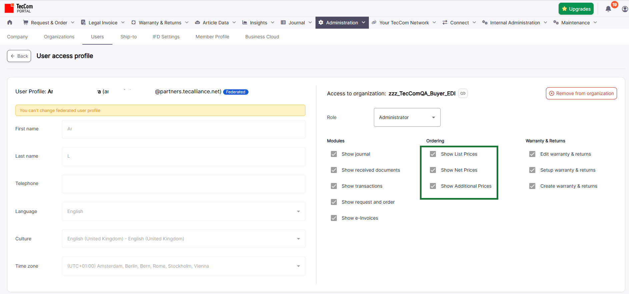Screen dimensions: 629x294
Task: Open the Culture dropdown
Action: (184, 239)
